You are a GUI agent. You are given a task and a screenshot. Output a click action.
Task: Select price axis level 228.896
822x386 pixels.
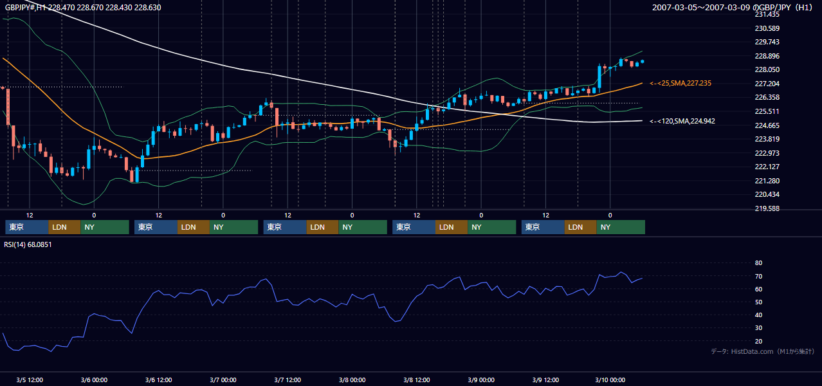(x=767, y=56)
